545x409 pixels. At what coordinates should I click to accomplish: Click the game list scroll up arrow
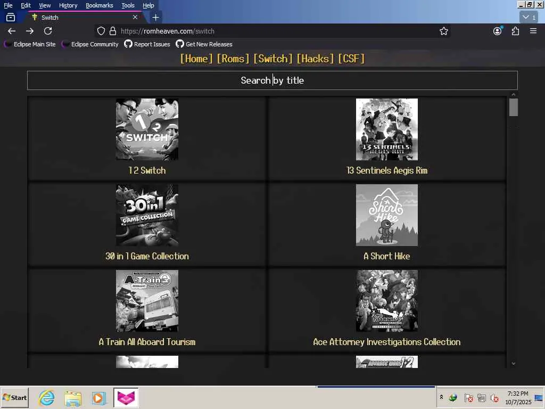pos(514,94)
